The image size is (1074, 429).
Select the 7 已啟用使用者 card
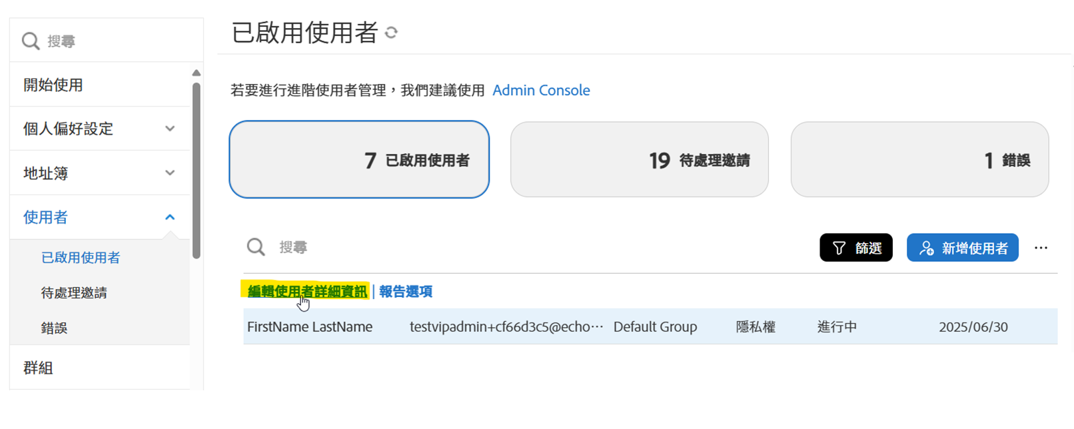359,159
